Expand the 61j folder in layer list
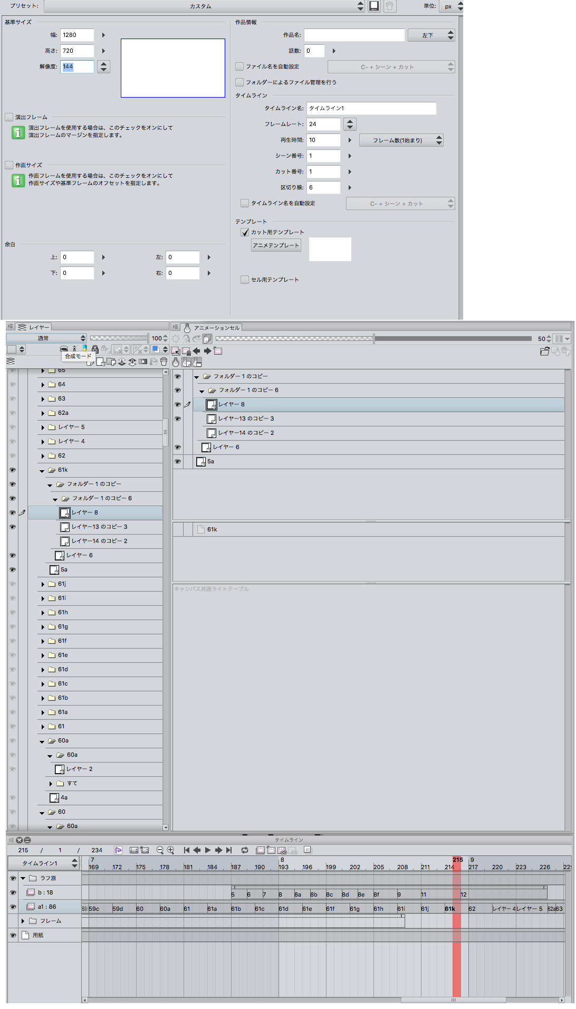576x1009 pixels. 43,584
